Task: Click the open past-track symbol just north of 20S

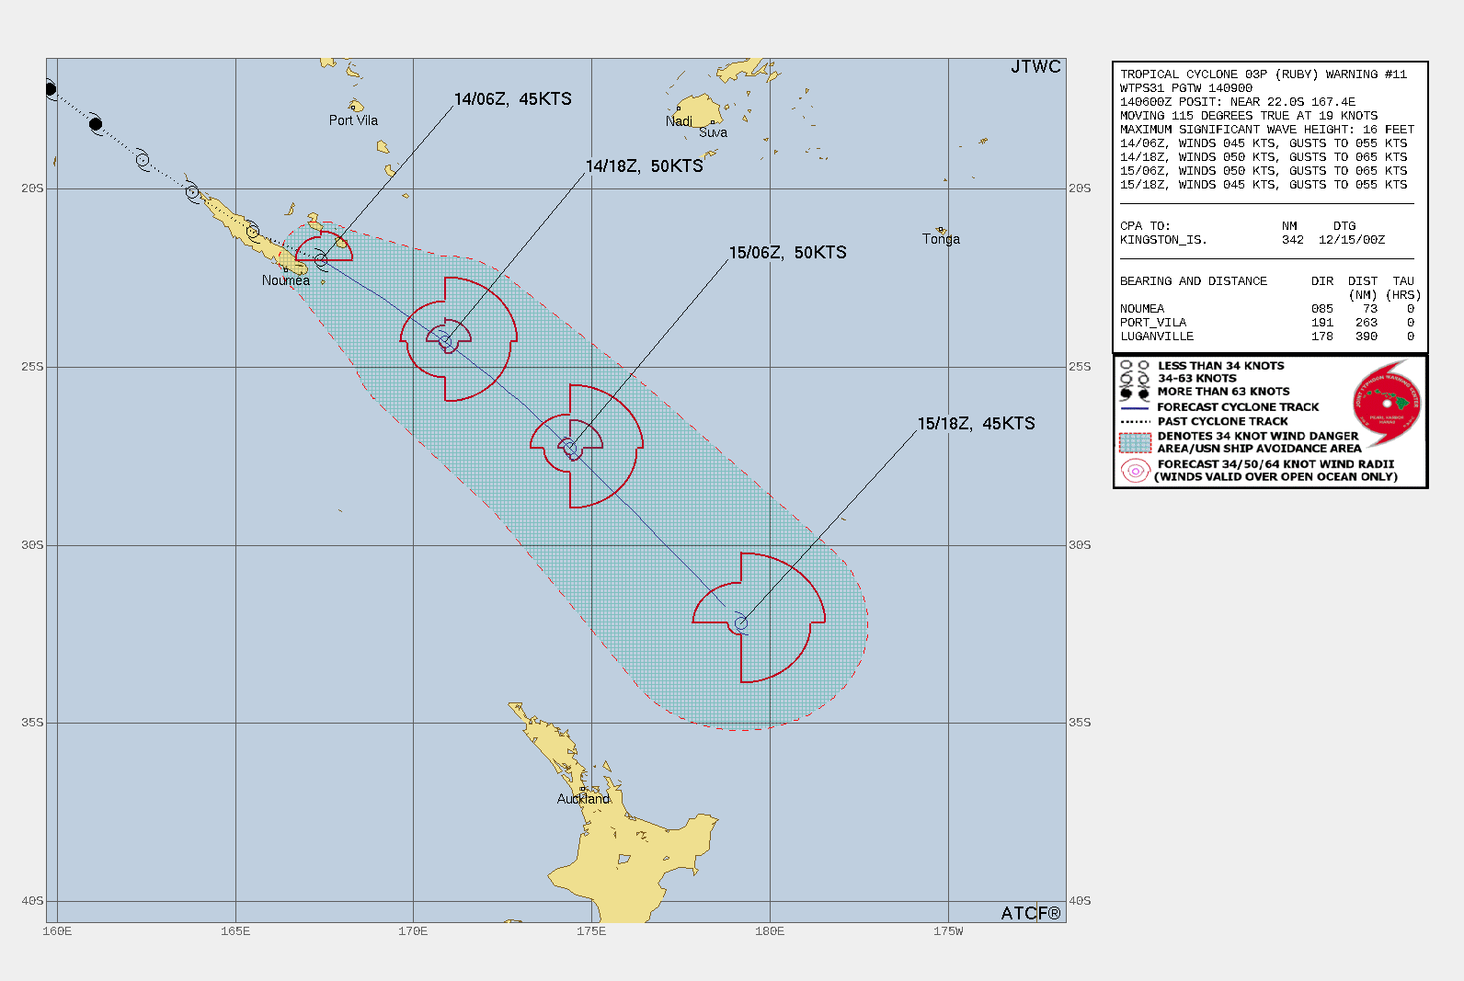Action: click(143, 160)
